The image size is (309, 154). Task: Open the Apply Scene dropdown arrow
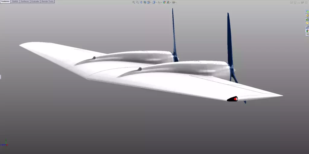tap(171, 2)
